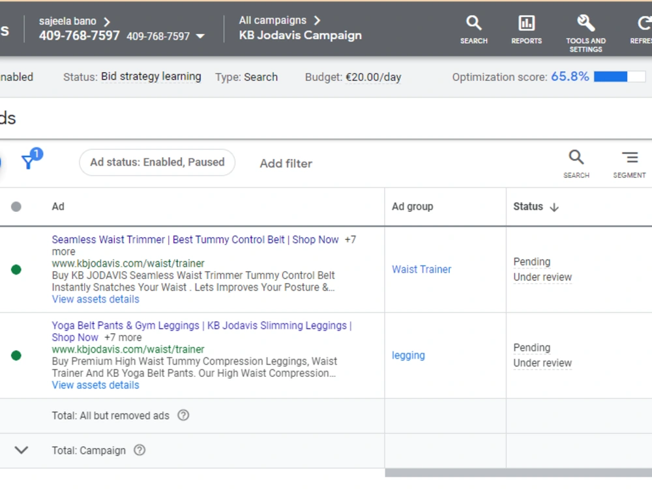Click help icon beside Total: All but removed ads
The width and height of the screenshot is (652, 489).
pos(183,415)
